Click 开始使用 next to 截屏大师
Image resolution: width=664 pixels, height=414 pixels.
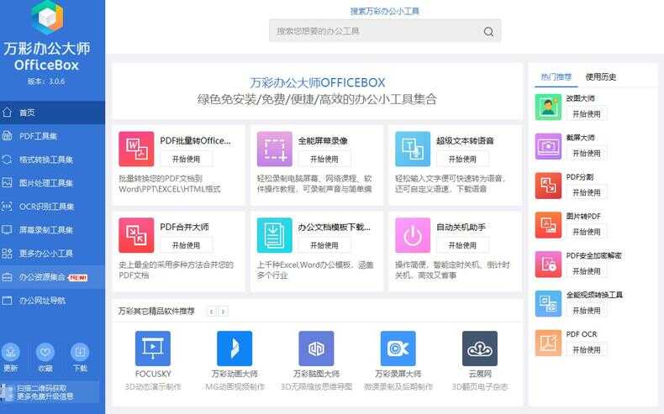(587, 153)
